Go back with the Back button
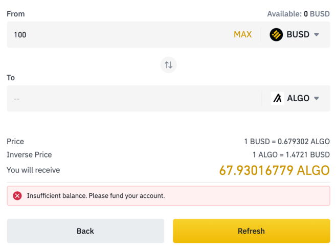 tap(85, 231)
